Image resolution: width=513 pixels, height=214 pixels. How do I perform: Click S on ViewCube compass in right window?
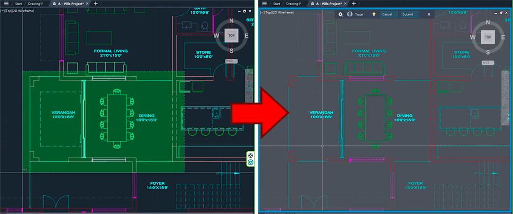click(x=488, y=52)
